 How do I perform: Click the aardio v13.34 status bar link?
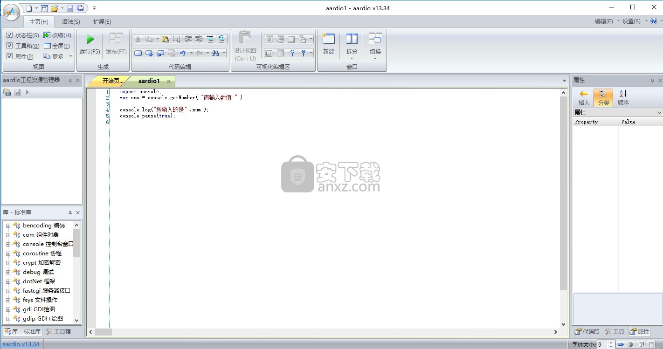coord(21,344)
